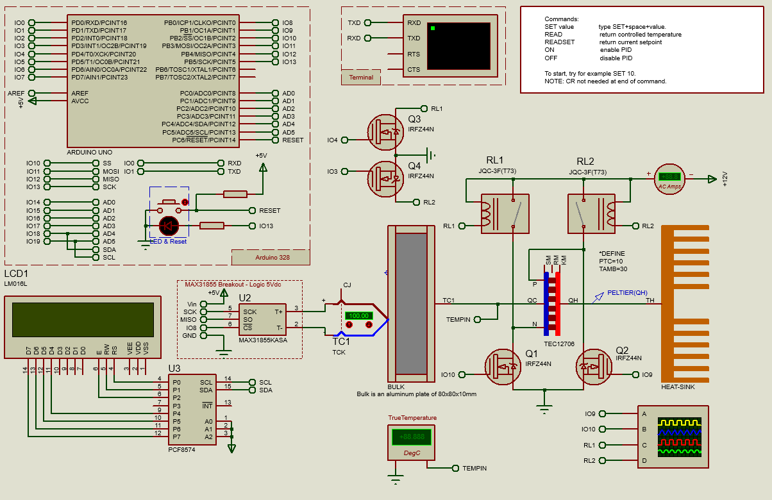Decrease thermocouple temperature with left red button
This screenshot has width=772, height=500.
(x=349, y=325)
